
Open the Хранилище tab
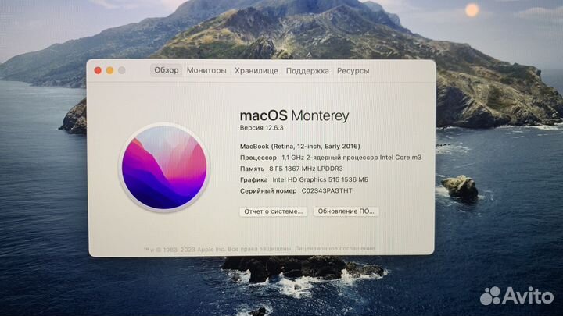pyautogui.click(x=256, y=70)
